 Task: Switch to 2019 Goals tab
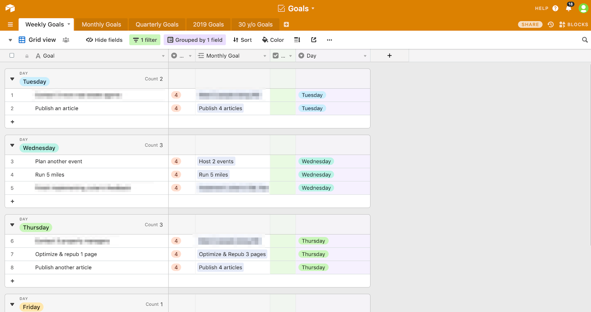(208, 24)
